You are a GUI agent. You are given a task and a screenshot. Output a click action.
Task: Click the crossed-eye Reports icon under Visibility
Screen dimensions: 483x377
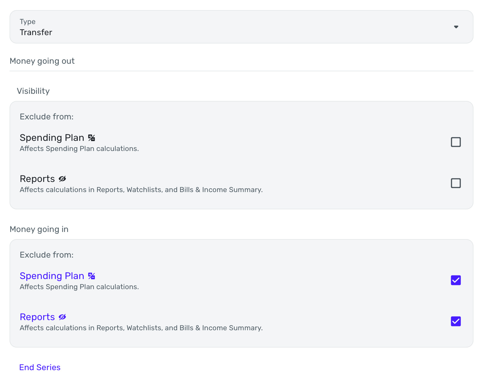(62, 179)
